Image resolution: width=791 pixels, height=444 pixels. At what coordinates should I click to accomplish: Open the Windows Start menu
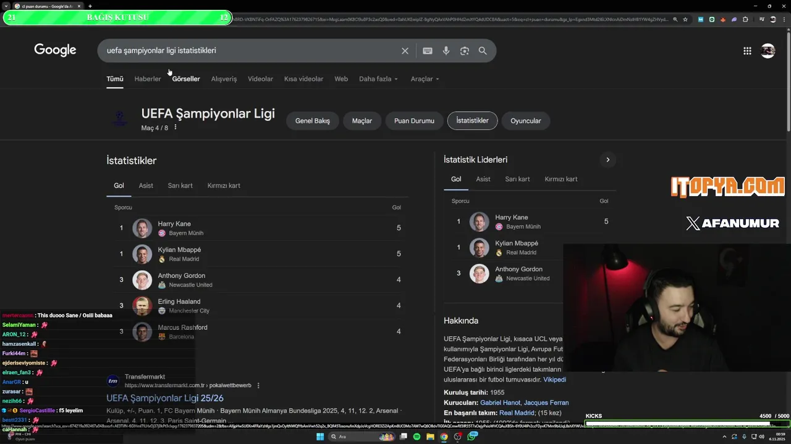[x=320, y=437]
